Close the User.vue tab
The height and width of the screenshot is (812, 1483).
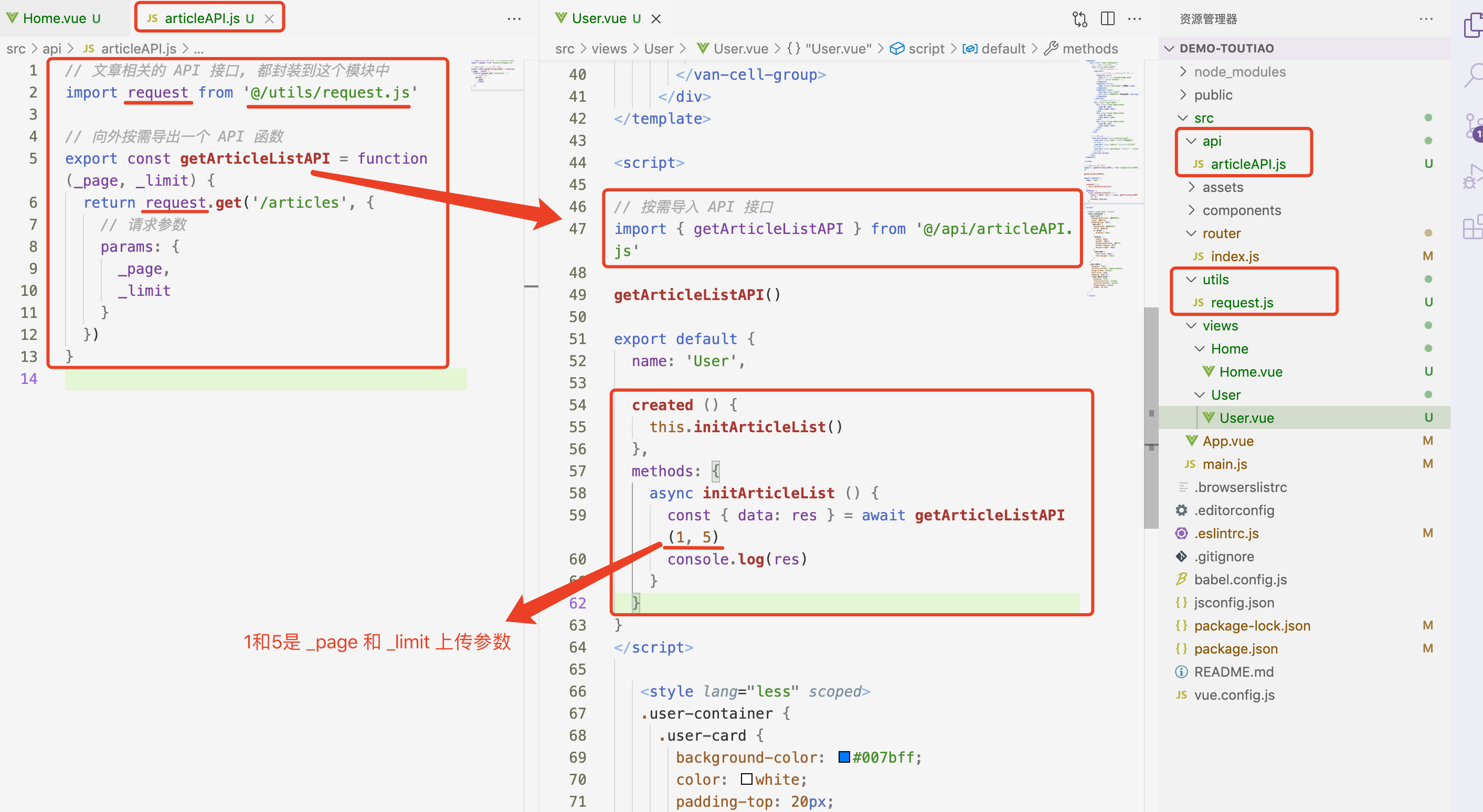[656, 18]
